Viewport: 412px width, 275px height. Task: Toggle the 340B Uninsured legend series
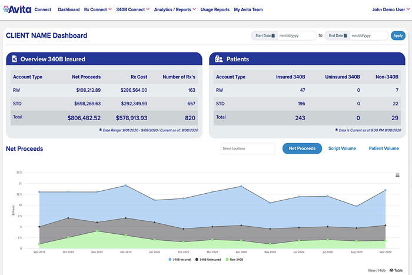point(209,259)
